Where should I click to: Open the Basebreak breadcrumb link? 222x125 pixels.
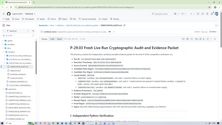point(43,25)
